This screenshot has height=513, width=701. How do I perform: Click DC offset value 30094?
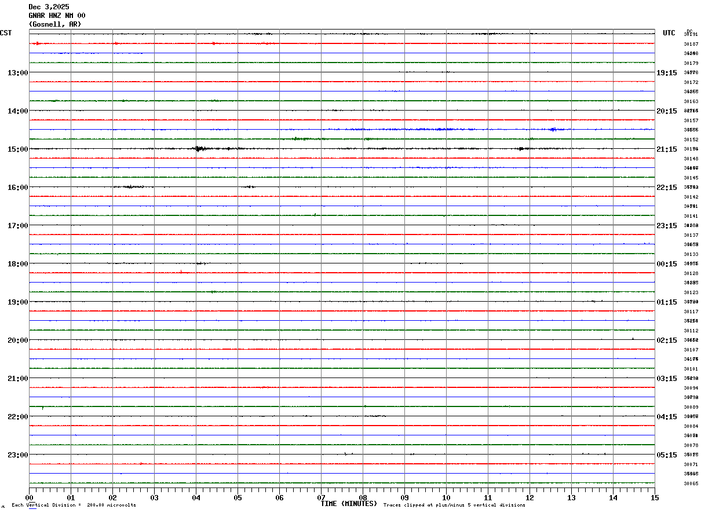click(x=691, y=388)
